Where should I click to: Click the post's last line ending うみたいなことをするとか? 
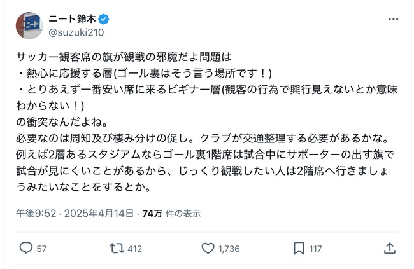83,187
